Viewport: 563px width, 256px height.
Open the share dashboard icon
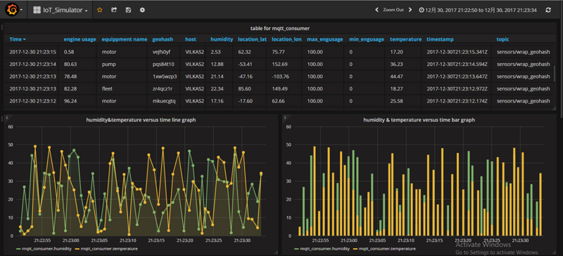(114, 10)
